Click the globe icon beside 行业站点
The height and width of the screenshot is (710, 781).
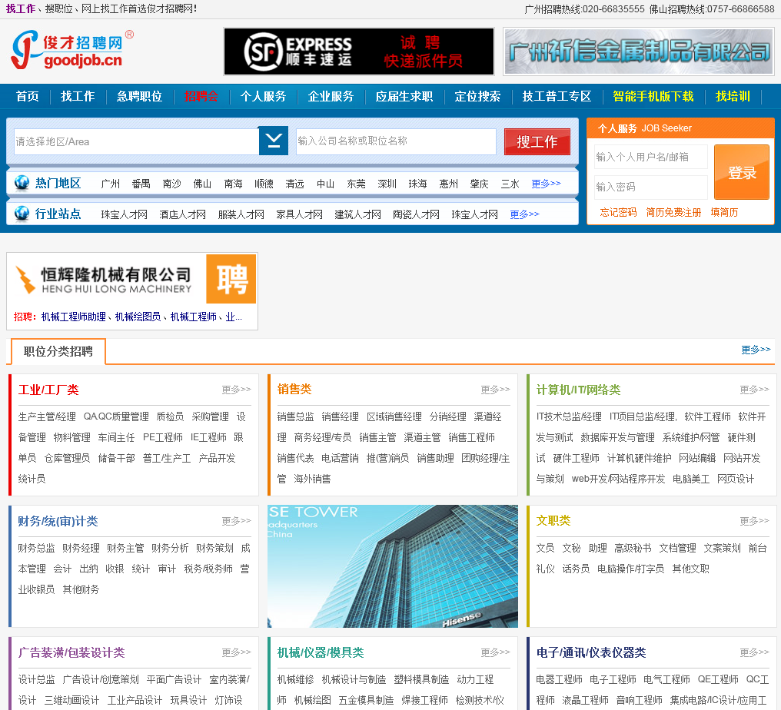pyautogui.click(x=22, y=214)
